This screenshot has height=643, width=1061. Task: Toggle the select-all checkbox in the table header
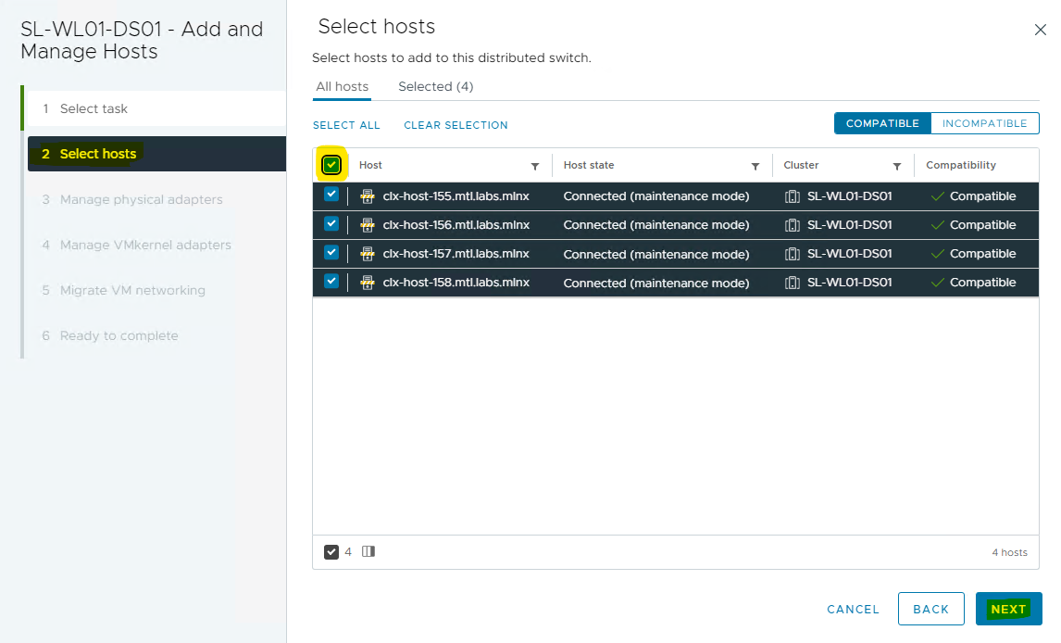331,165
